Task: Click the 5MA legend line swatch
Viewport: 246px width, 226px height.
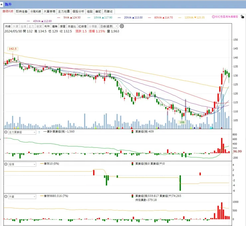Action: [59, 18]
